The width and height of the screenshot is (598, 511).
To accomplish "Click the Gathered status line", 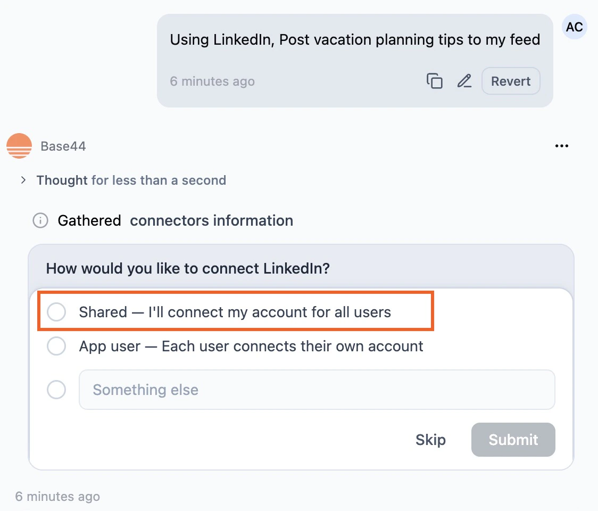I will pos(89,220).
